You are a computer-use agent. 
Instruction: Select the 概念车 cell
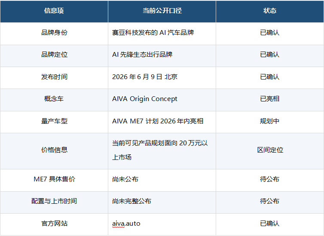tap(54, 100)
